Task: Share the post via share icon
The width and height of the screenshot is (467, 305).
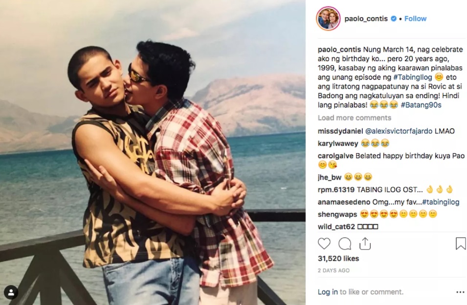Action: [365, 244]
